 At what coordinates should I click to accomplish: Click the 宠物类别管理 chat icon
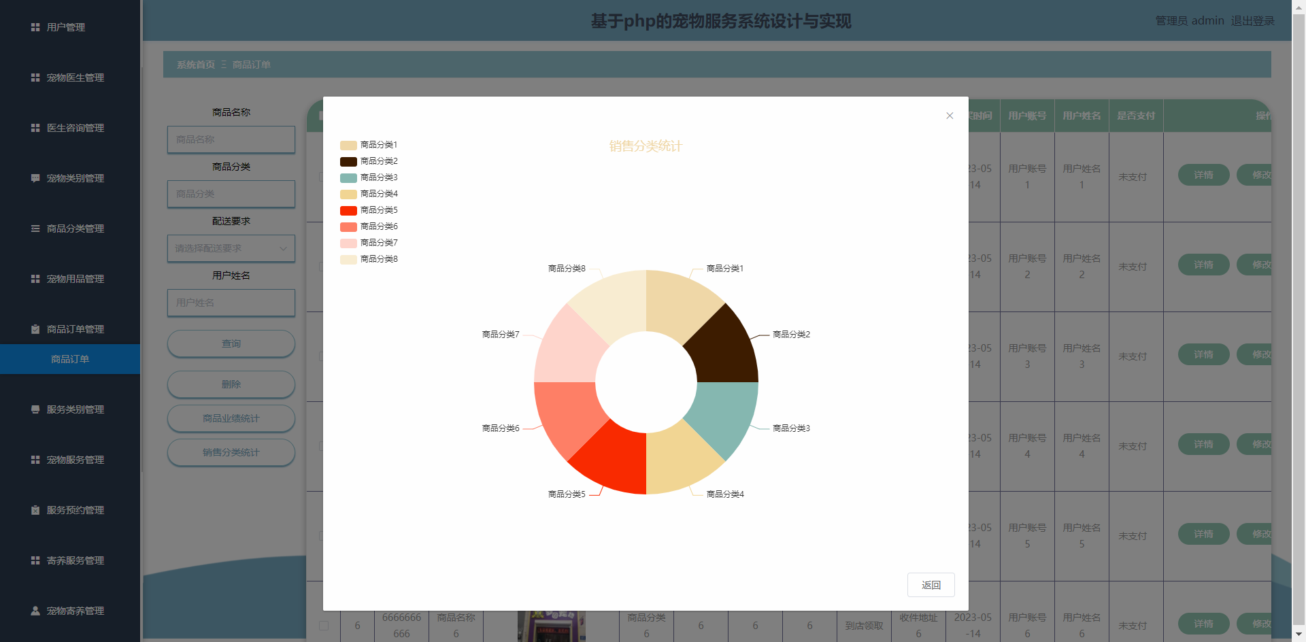[x=35, y=178]
